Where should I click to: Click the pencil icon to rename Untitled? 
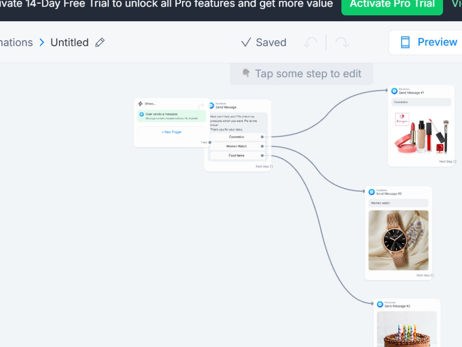[100, 43]
